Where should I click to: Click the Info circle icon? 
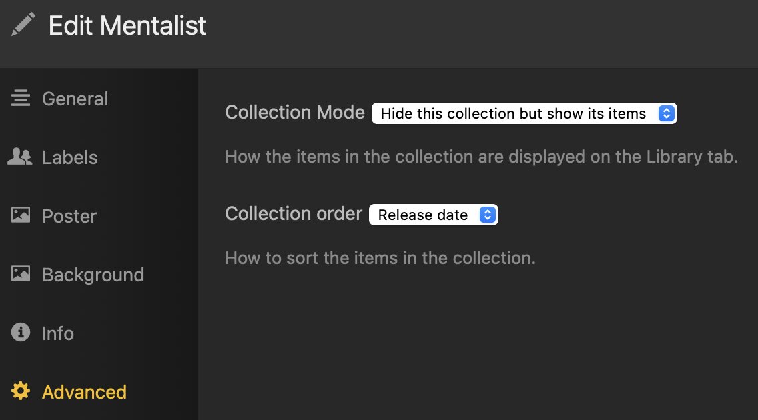click(21, 333)
